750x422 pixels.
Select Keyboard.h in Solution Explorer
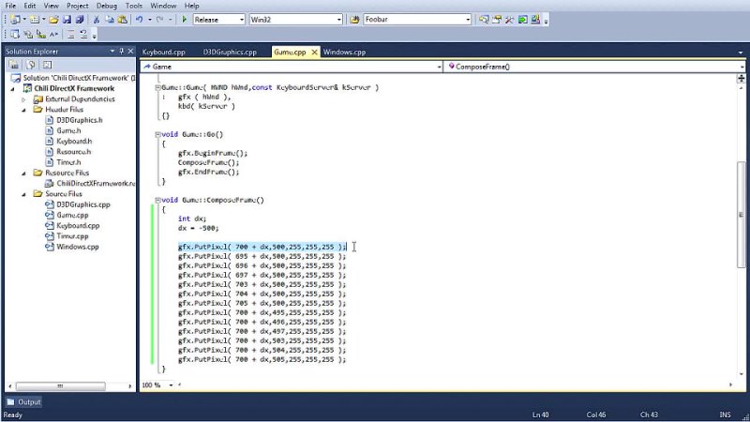click(x=74, y=142)
